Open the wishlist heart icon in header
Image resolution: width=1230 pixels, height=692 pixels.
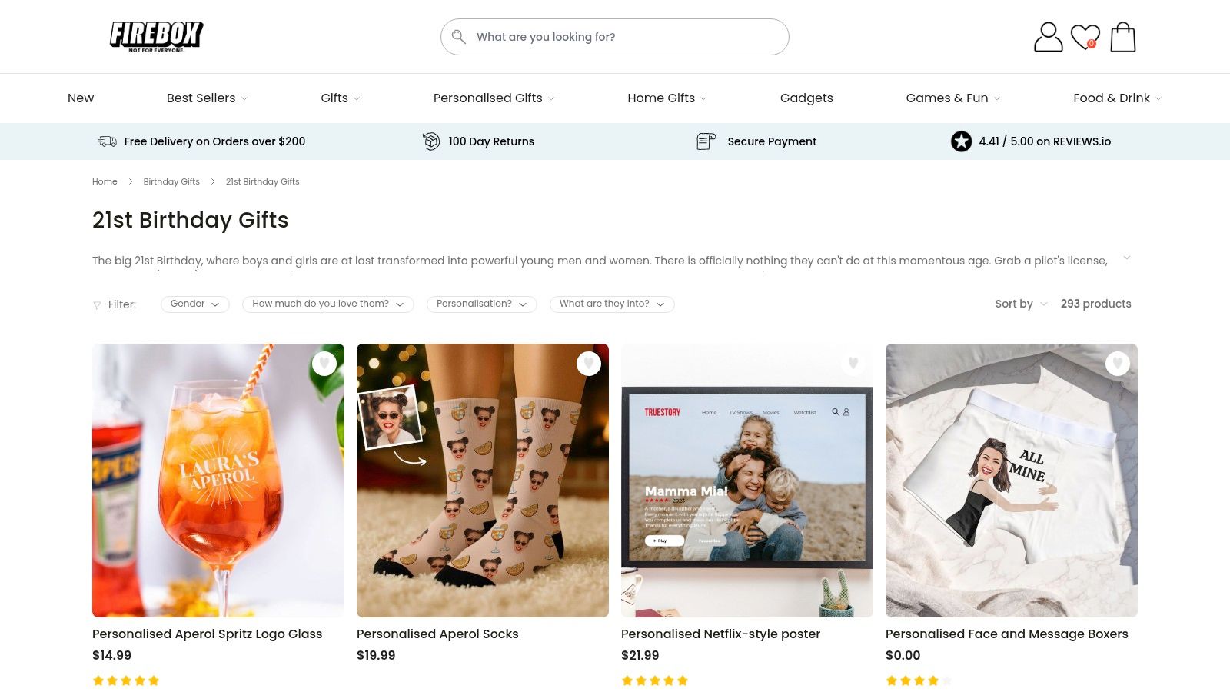pos(1085,37)
